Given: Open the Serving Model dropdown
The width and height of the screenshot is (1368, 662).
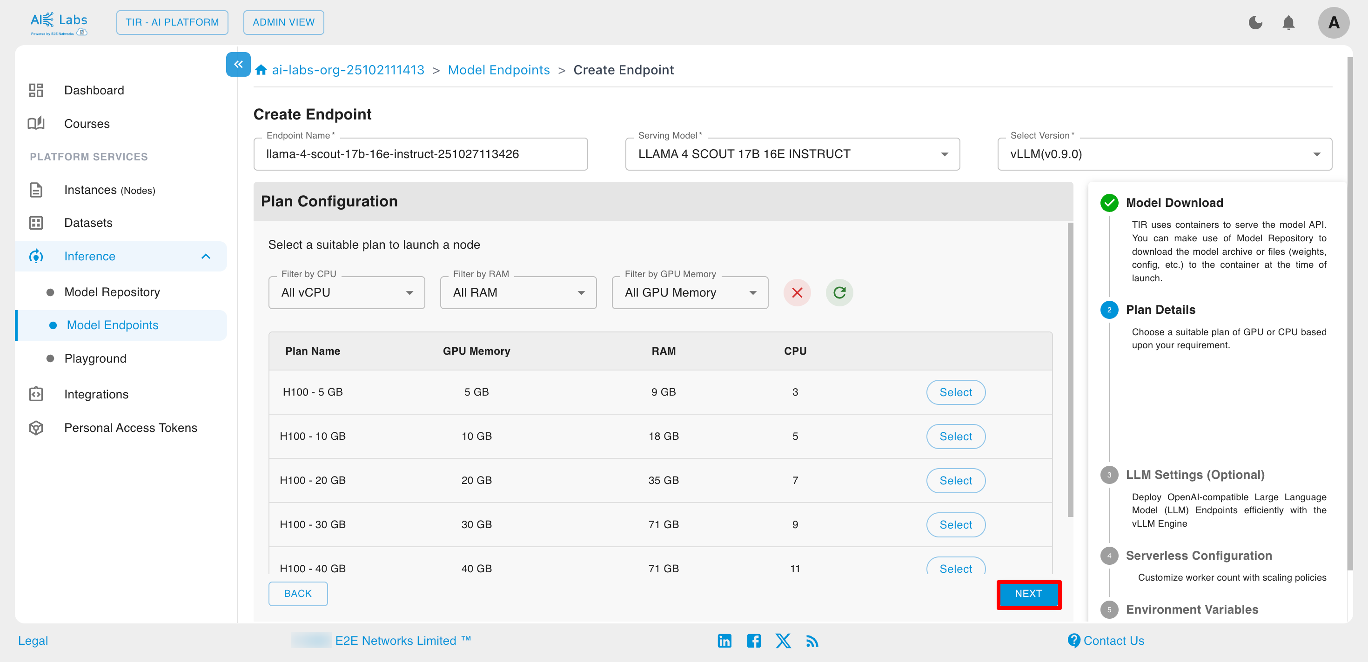Looking at the screenshot, I should coord(792,154).
